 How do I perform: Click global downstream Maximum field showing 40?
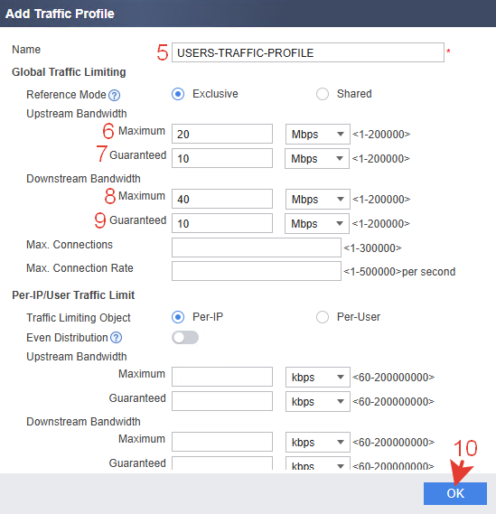(x=222, y=199)
